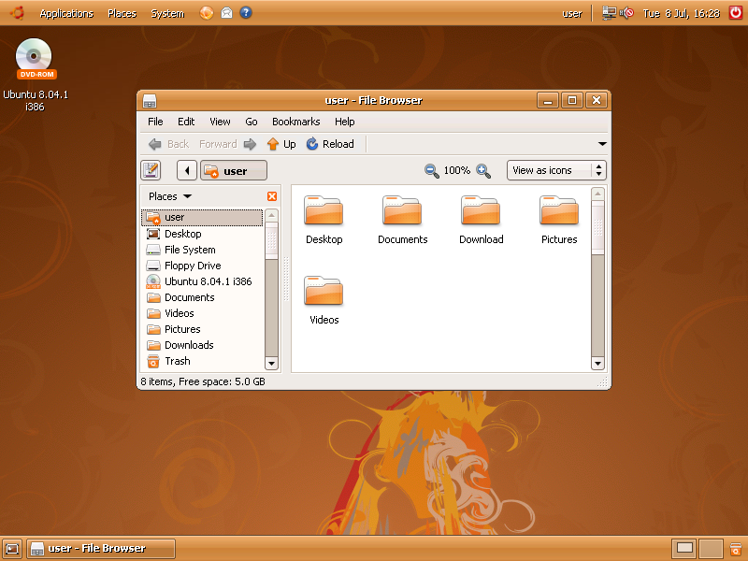
Task: Select Trash in Places sidebar
Action: [x=202, y=361]
